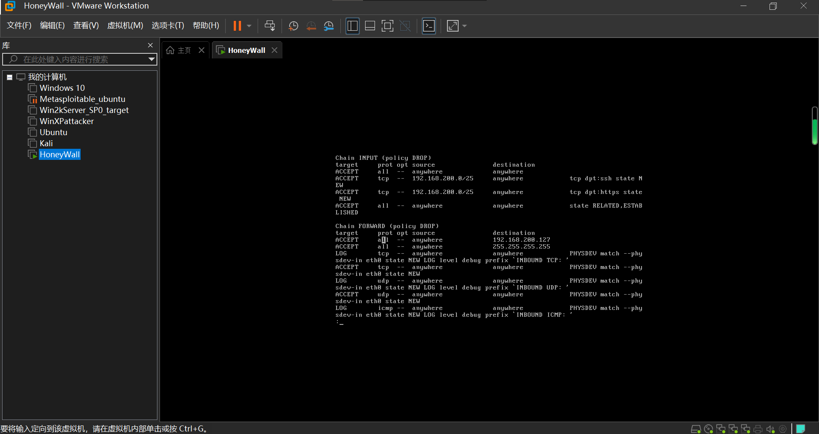The image size is (819, 434).
Task: Click the printer status icon
Action: 758,429
